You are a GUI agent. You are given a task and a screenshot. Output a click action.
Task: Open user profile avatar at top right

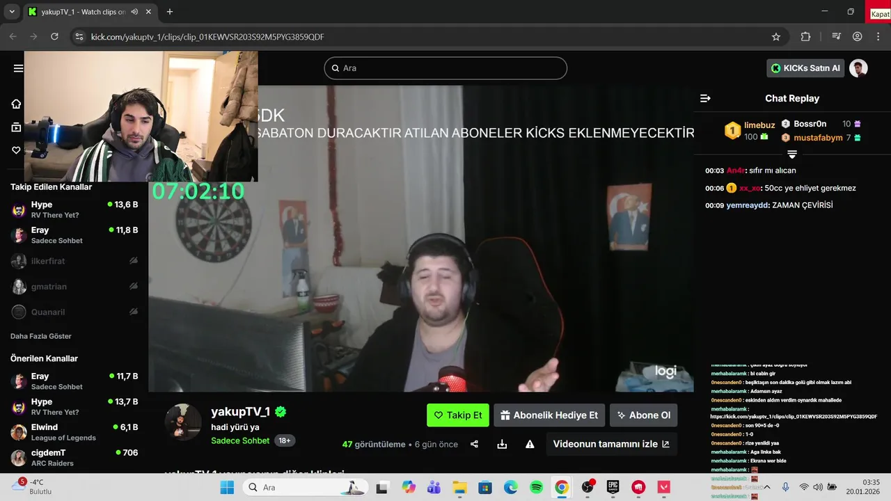(x=858, y=68)
